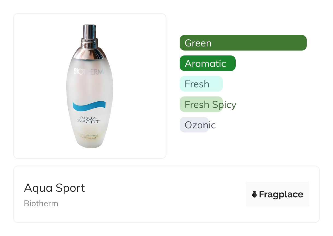The width and height of the screenshot is (333, 236).
Task: Click the empty middle of the Aqua Sport info card
Action: [x=164, y=194]
